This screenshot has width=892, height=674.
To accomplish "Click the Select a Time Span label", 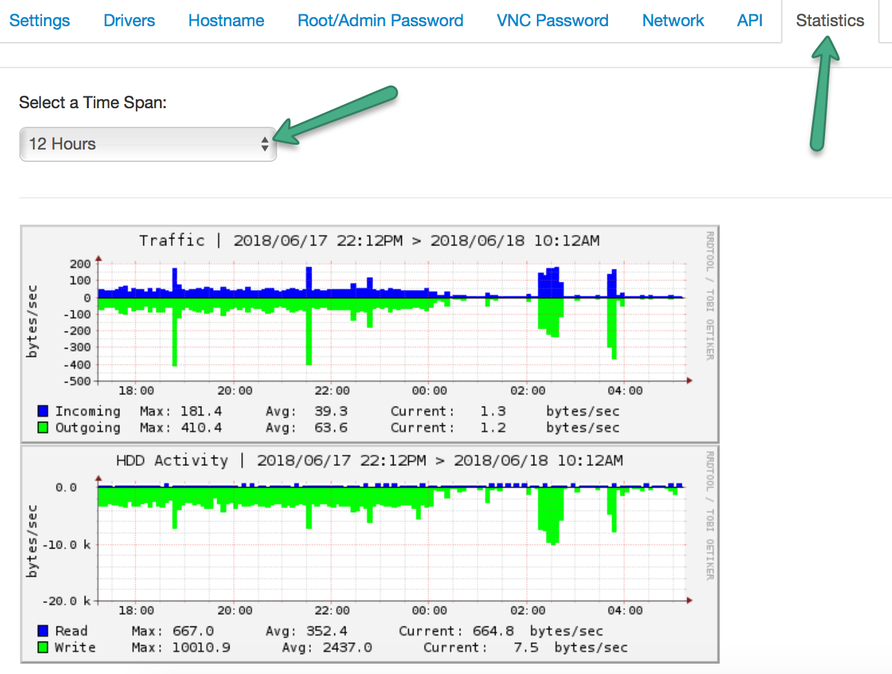I will click(x=93, y=103).
